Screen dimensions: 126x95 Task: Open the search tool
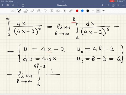click(x=13, y=5)
